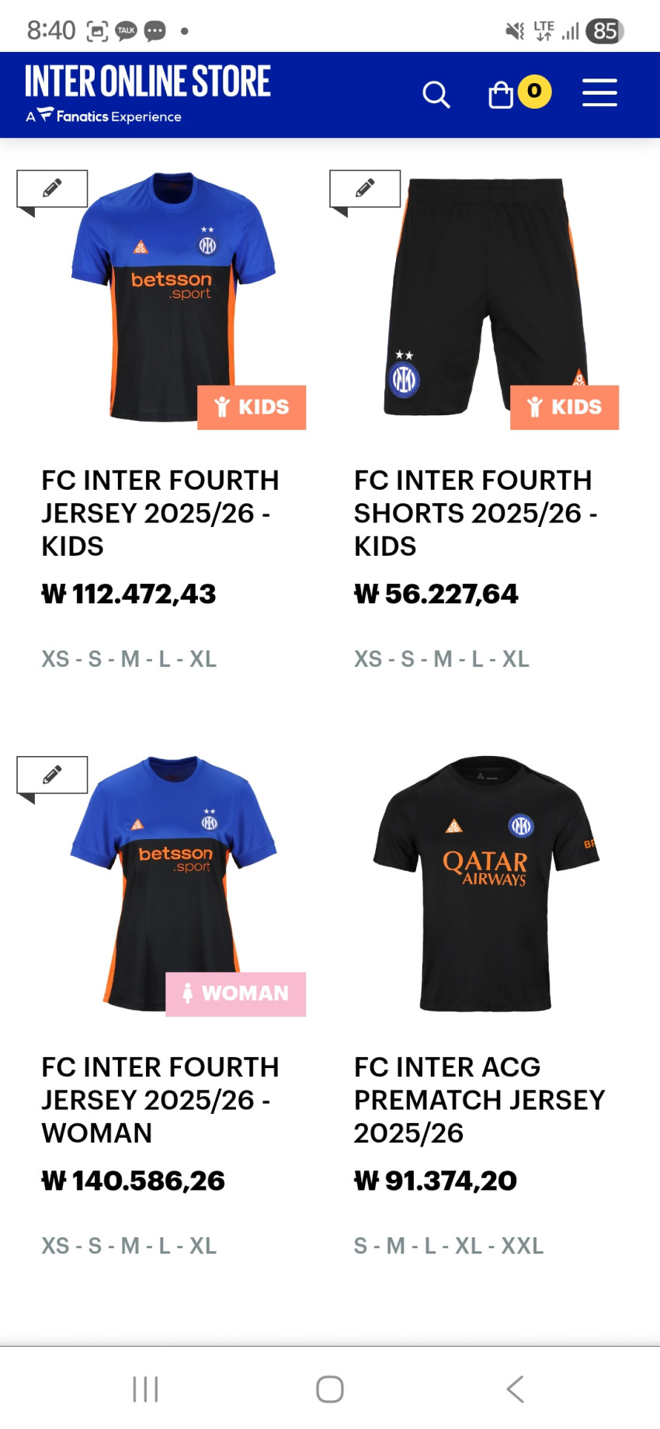Tap the pink WOMAN label badge
The height and width of the screenshot is (1429, 660).
pos(236,994)
